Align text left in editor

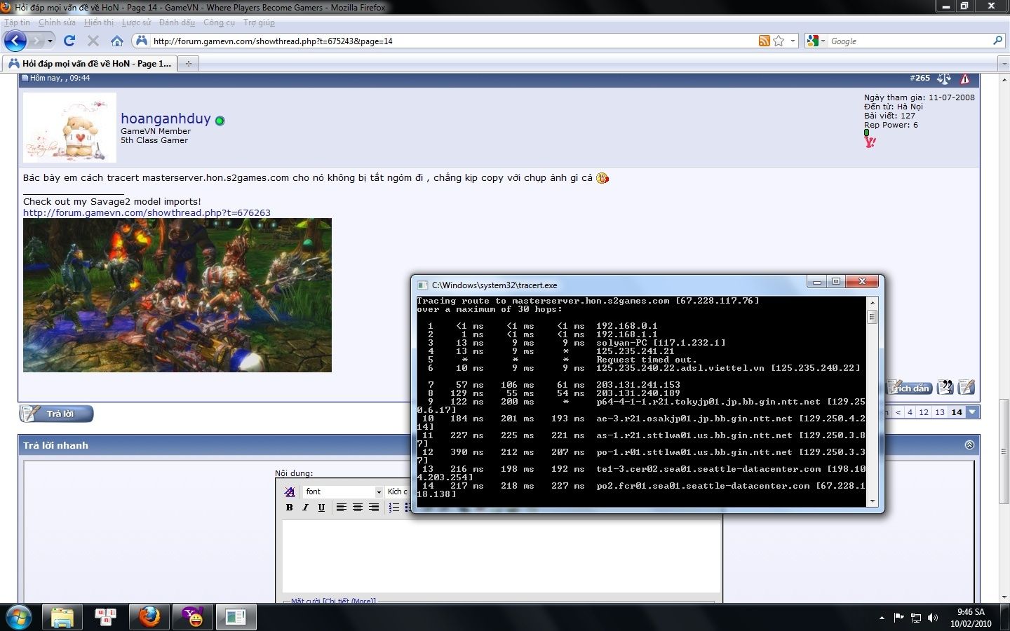pyautogui.click(x=341, y=508)
